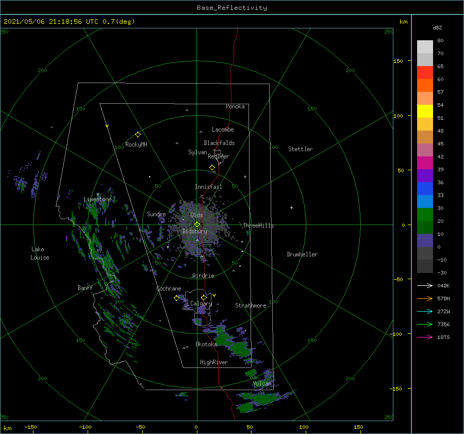Click the light gray 70-80 dBZ swatch

[425, 47]
